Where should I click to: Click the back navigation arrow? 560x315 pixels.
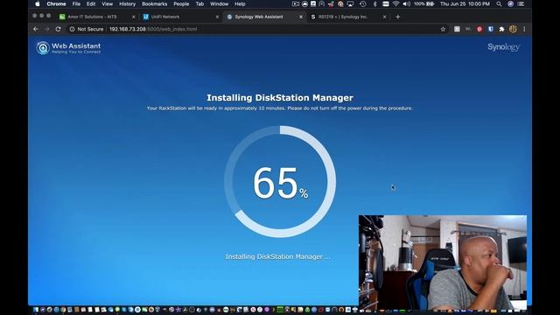35,29
